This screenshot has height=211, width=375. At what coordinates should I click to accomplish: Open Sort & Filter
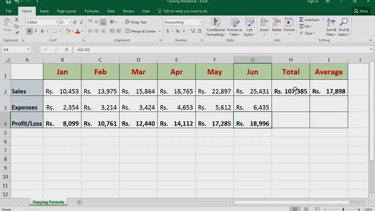pyautogui.click(x=331, y=27)
